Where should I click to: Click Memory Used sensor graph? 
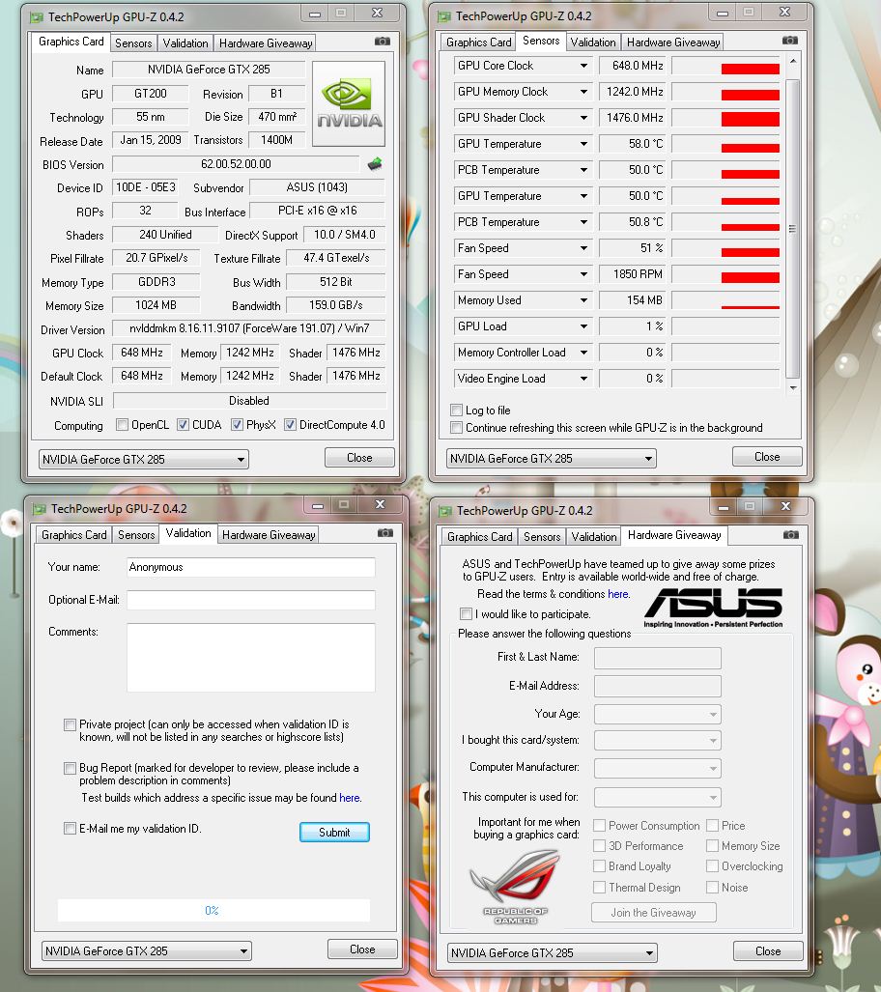pyautogui.click(x=725, y=300)
